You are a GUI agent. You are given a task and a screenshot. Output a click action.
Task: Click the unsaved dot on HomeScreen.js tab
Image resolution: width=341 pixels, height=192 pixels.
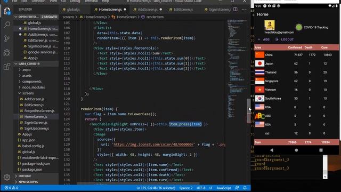125,10
